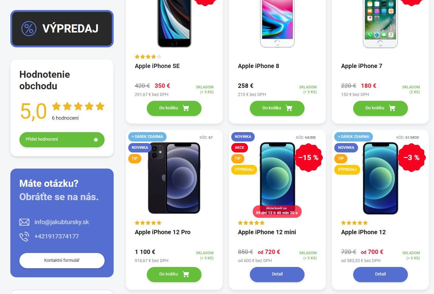Click the percent icon in the VÝPREDAJ banner
The image size is (434, 294).
29,29
